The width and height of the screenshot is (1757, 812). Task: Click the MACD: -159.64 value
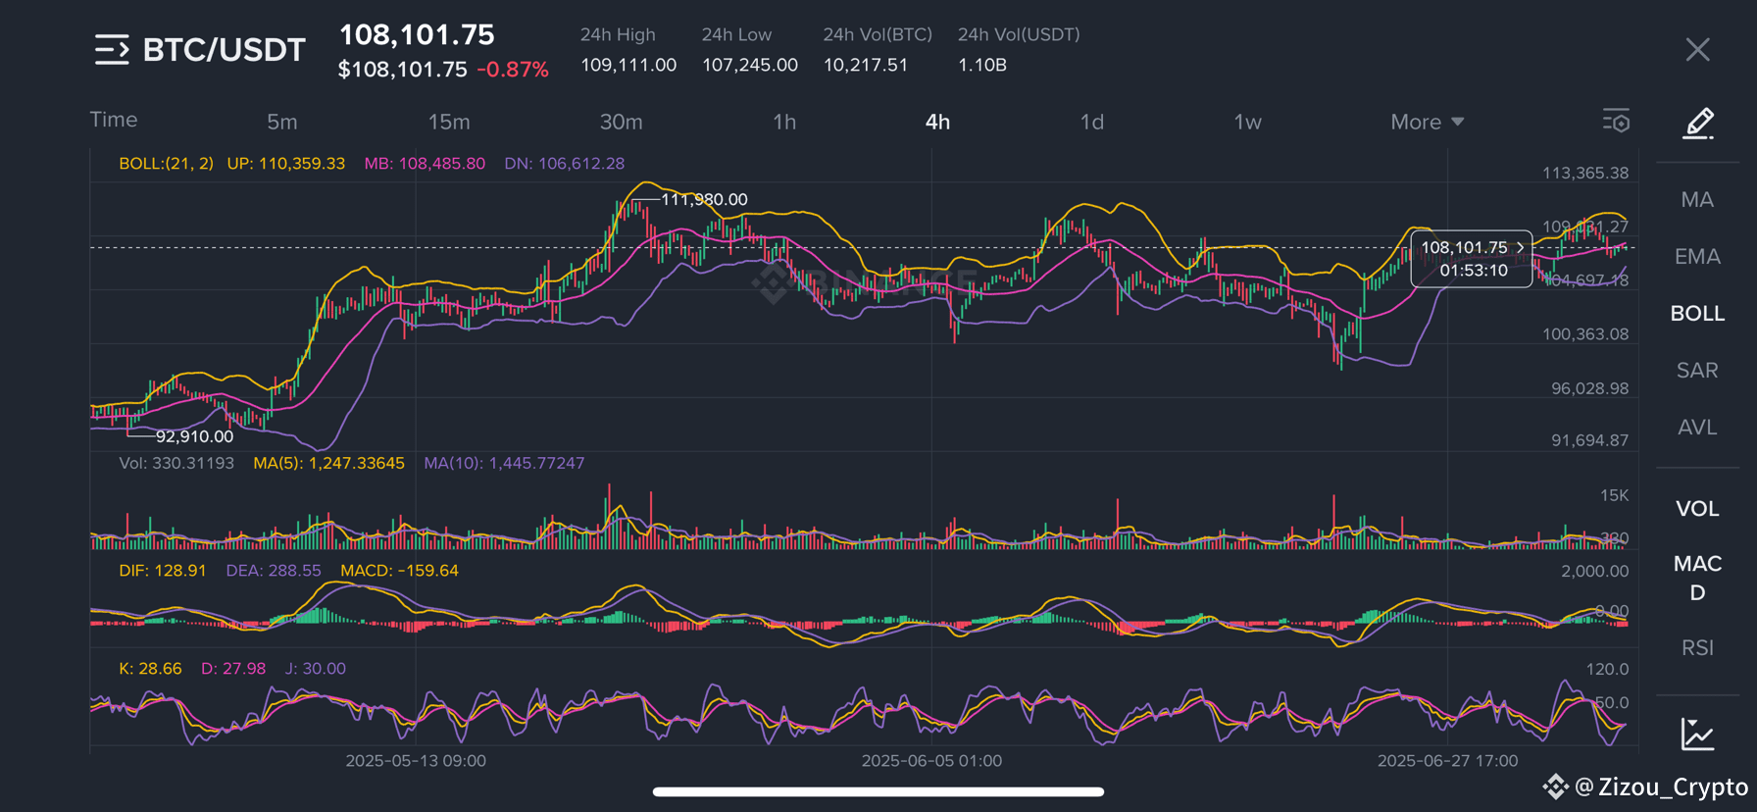pyautogui.click(x=399, y=571)
